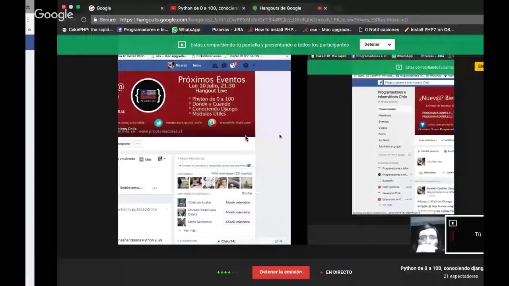Click the 21 espectadores viewer count

tap(461, 276)
